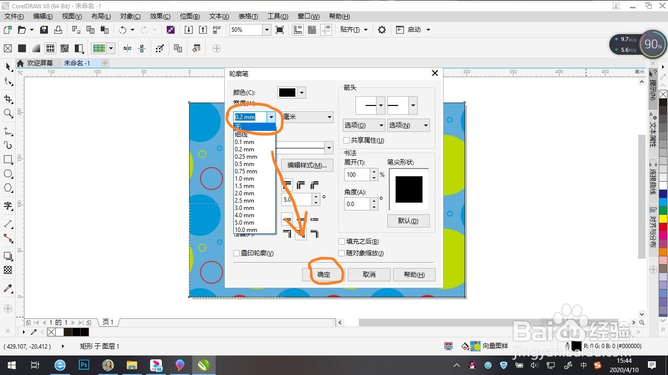Image resolution: width=668 pixels, height=375 pixels.
Task: Open the 效果(C) menu
Action: [160, 17]
